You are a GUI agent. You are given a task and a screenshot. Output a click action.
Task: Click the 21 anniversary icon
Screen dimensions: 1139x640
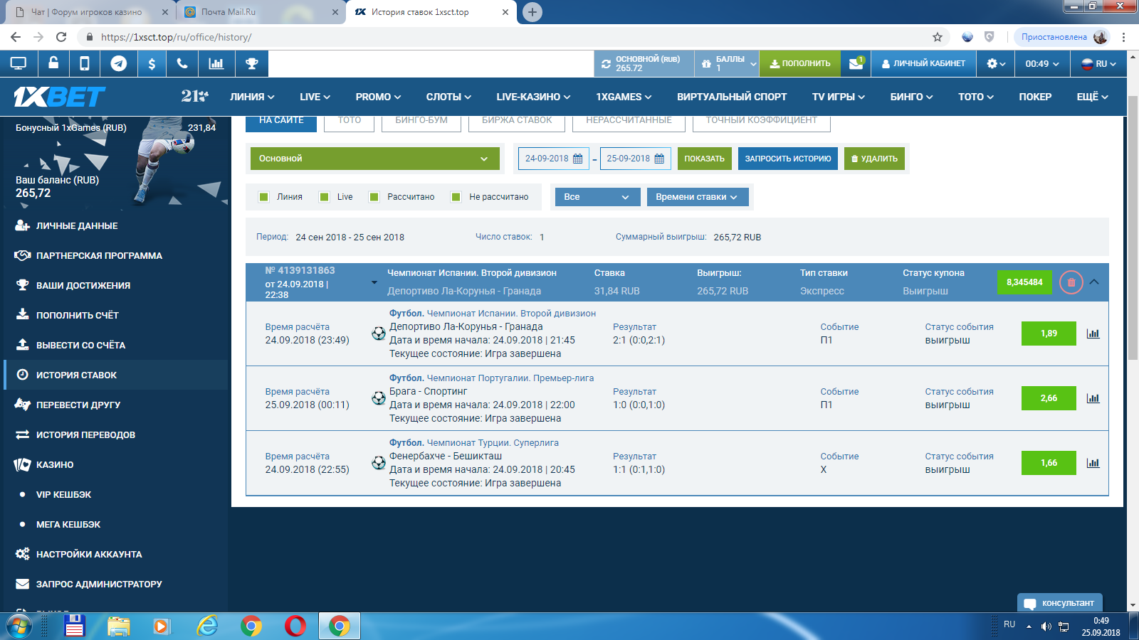point(194,96)
